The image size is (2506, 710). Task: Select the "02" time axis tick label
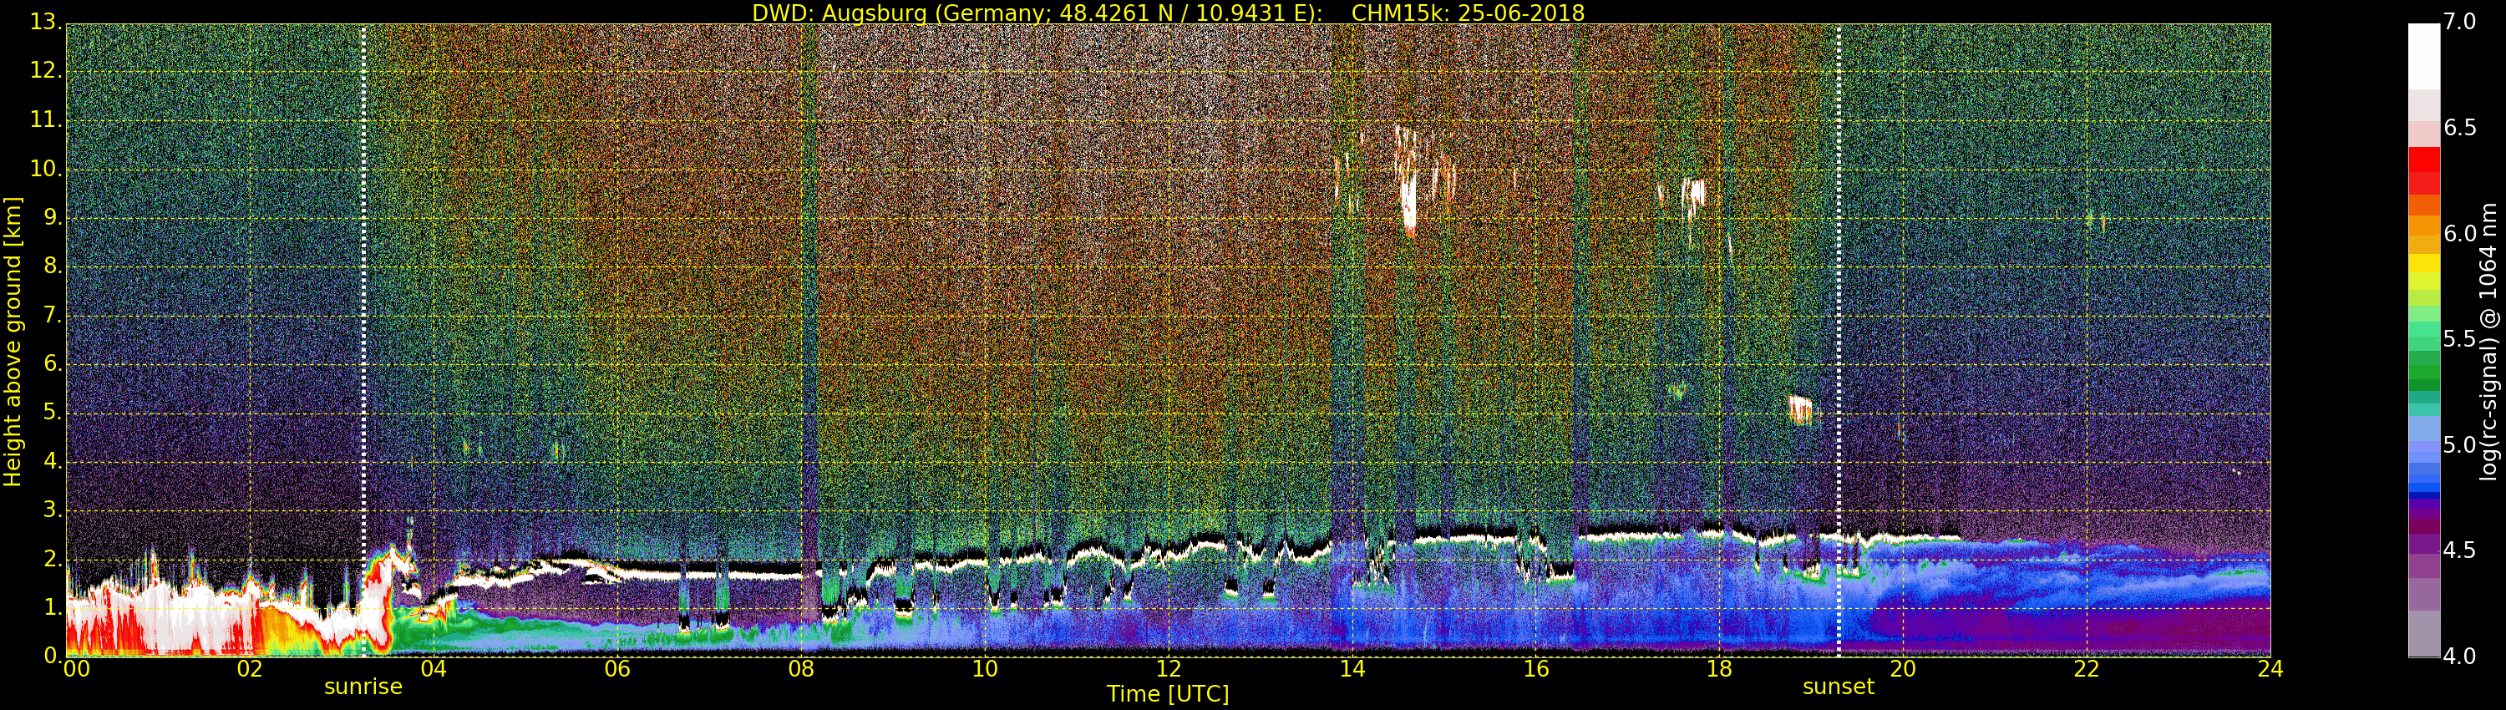(250, 668)
